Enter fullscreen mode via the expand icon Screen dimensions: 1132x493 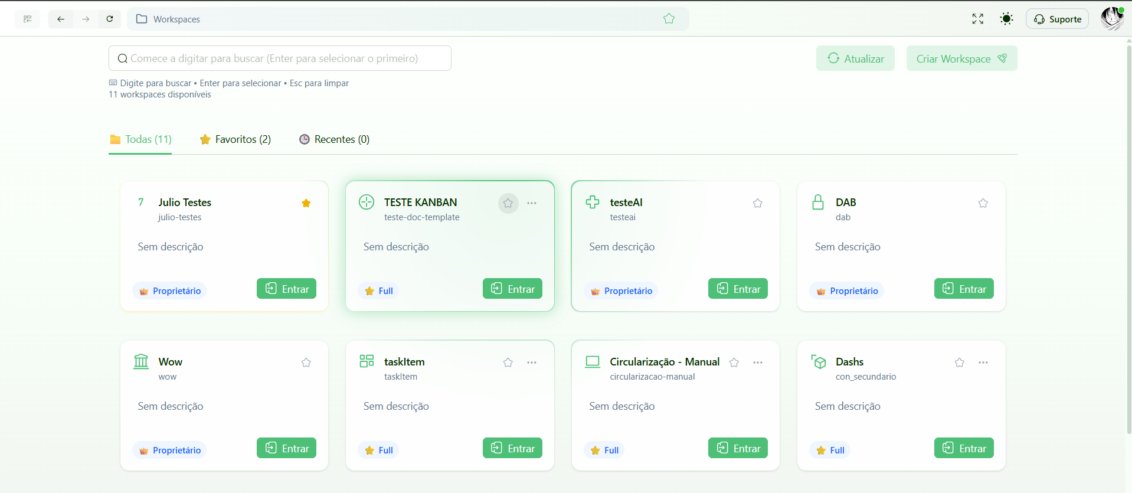[x=977, y=19]
